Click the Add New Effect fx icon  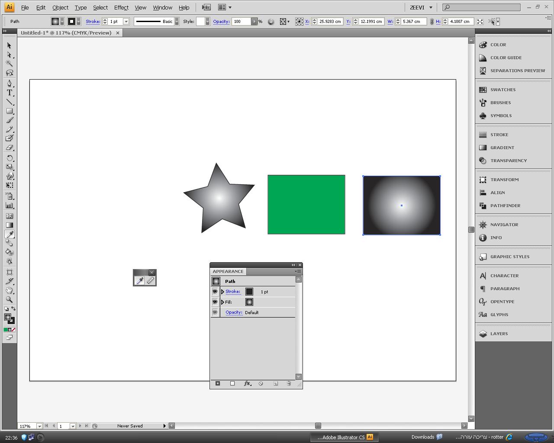247,384
